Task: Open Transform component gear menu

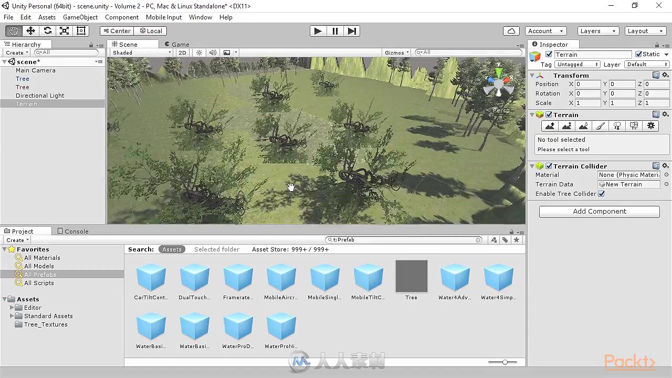Action: (665, 76)
